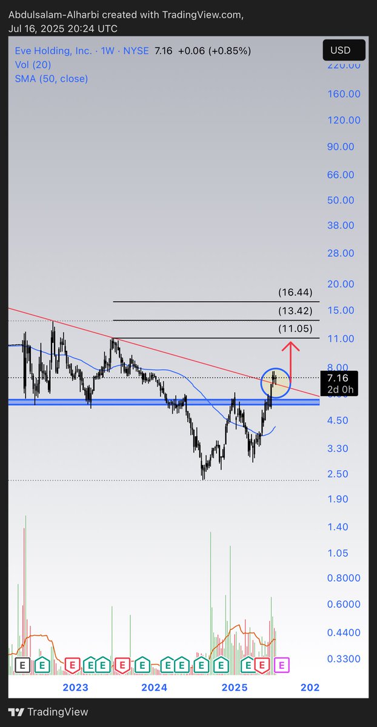
Task: Click the red E marker beside the purple one
Action: 263,665
